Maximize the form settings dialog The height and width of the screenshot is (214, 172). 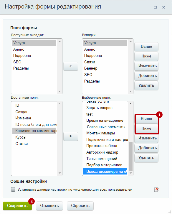(x=155, y=7)
